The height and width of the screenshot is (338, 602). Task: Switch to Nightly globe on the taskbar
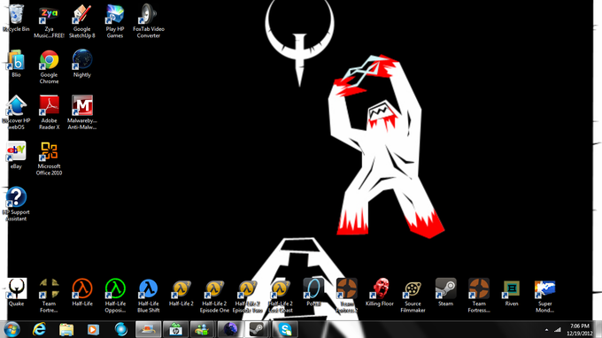coord(229,329)
